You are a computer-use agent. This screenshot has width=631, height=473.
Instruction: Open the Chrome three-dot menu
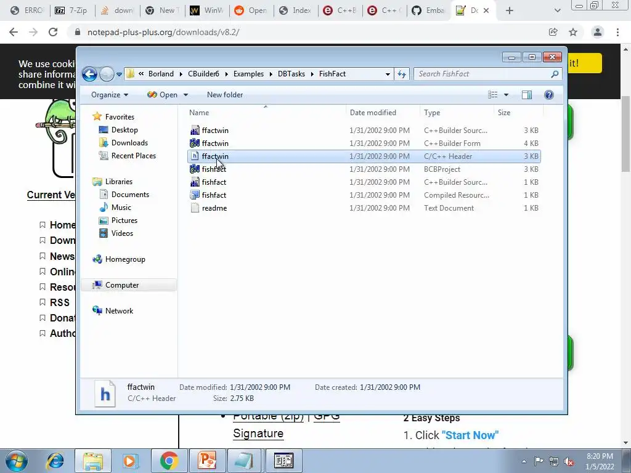pos(617,32)
